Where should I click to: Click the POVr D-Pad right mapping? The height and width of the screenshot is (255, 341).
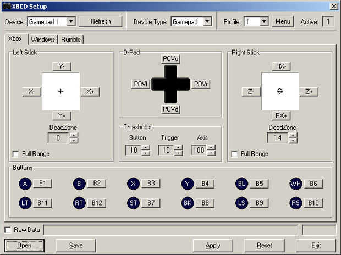click(201, 84)
